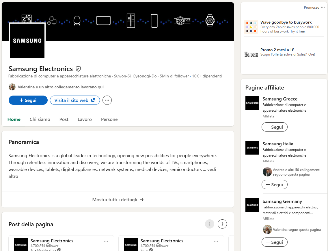This screenshot has width=328, height=251.
Task: Click the external link icon on 'Visita il sito web'
Action: coord(92,100)
